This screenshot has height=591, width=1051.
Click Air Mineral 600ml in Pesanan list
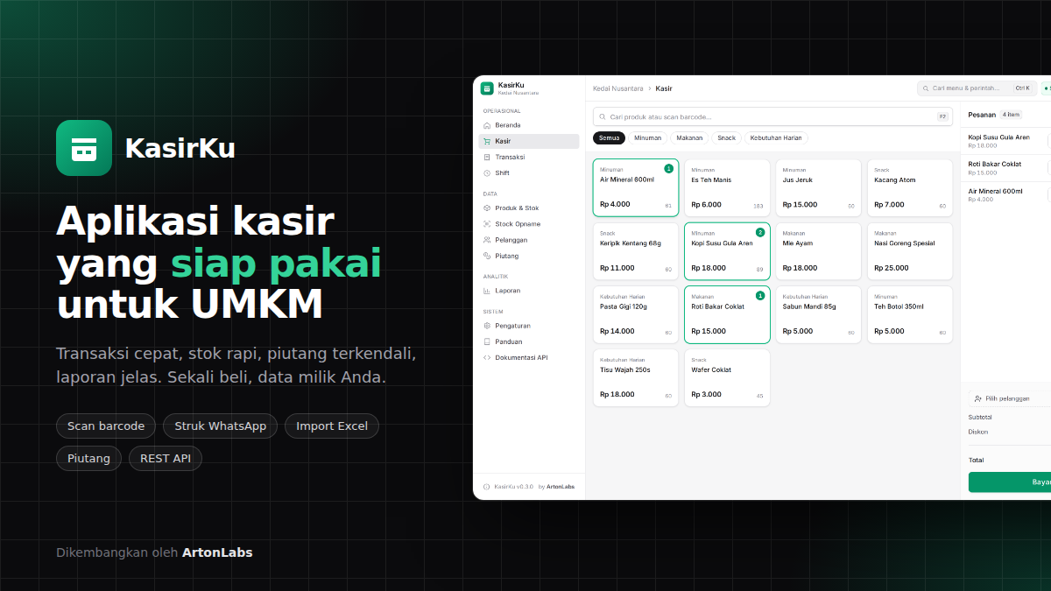click(996, 191)
